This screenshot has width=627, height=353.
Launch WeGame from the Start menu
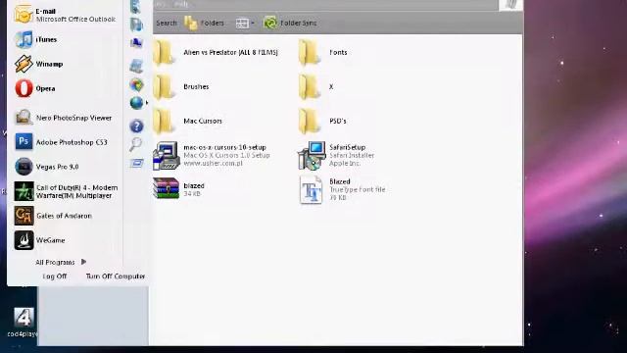pos(39,240)
